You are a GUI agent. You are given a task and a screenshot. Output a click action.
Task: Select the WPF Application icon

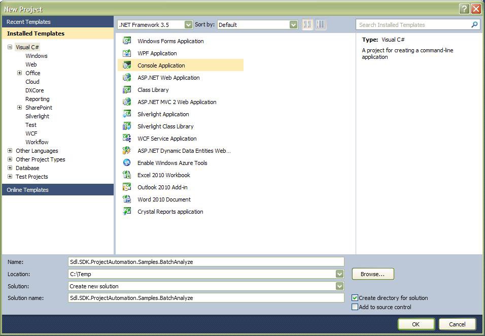pyautogui.click(x=127, y=53)
